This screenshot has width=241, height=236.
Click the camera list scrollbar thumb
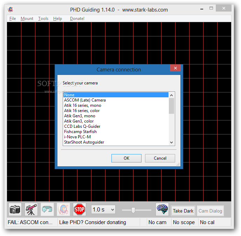pyautogui.click(x=172, y=106)
